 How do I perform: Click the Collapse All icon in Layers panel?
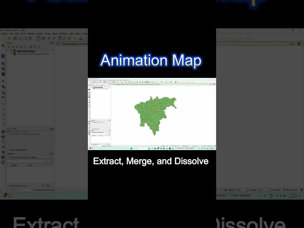(x=35, y=47)
